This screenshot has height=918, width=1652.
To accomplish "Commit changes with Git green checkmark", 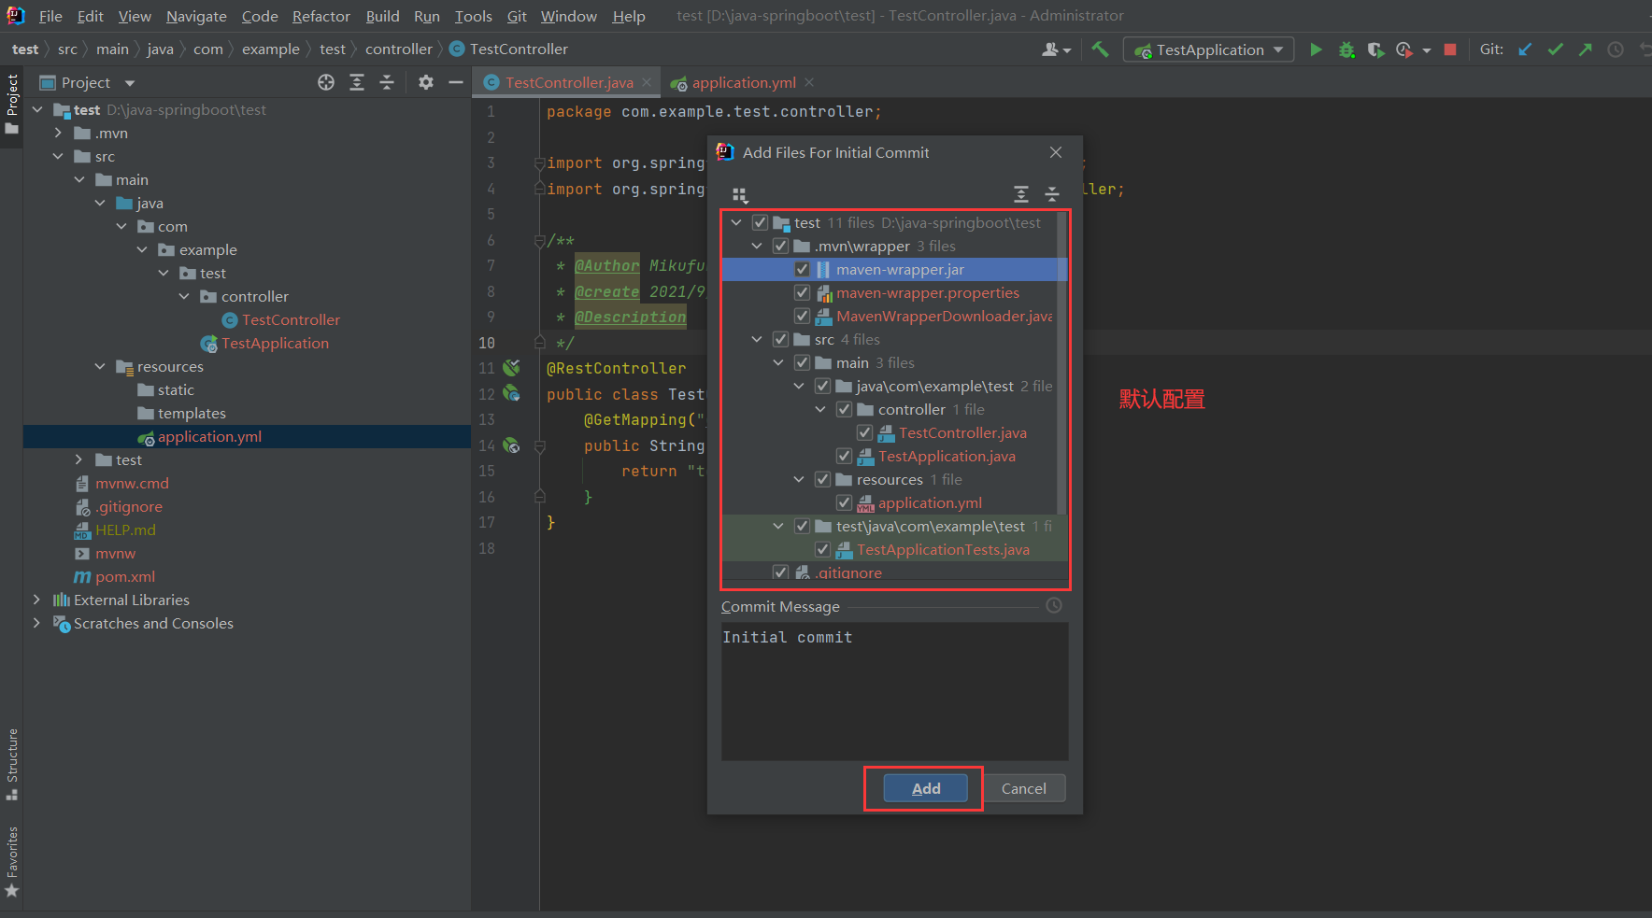I will click(x=1555, y=49).
